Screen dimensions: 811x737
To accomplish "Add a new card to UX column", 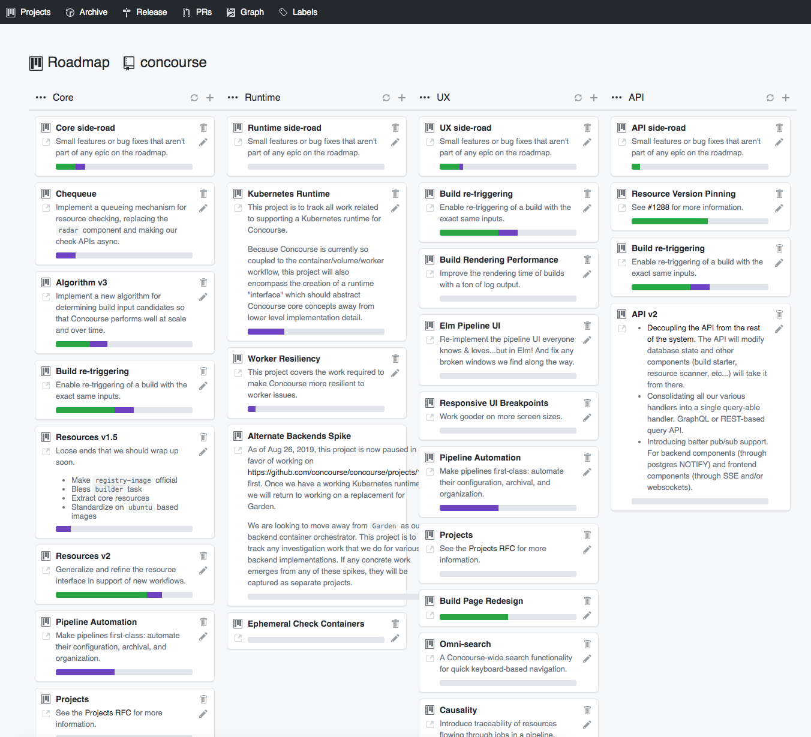I will click(x=594, y=98).
